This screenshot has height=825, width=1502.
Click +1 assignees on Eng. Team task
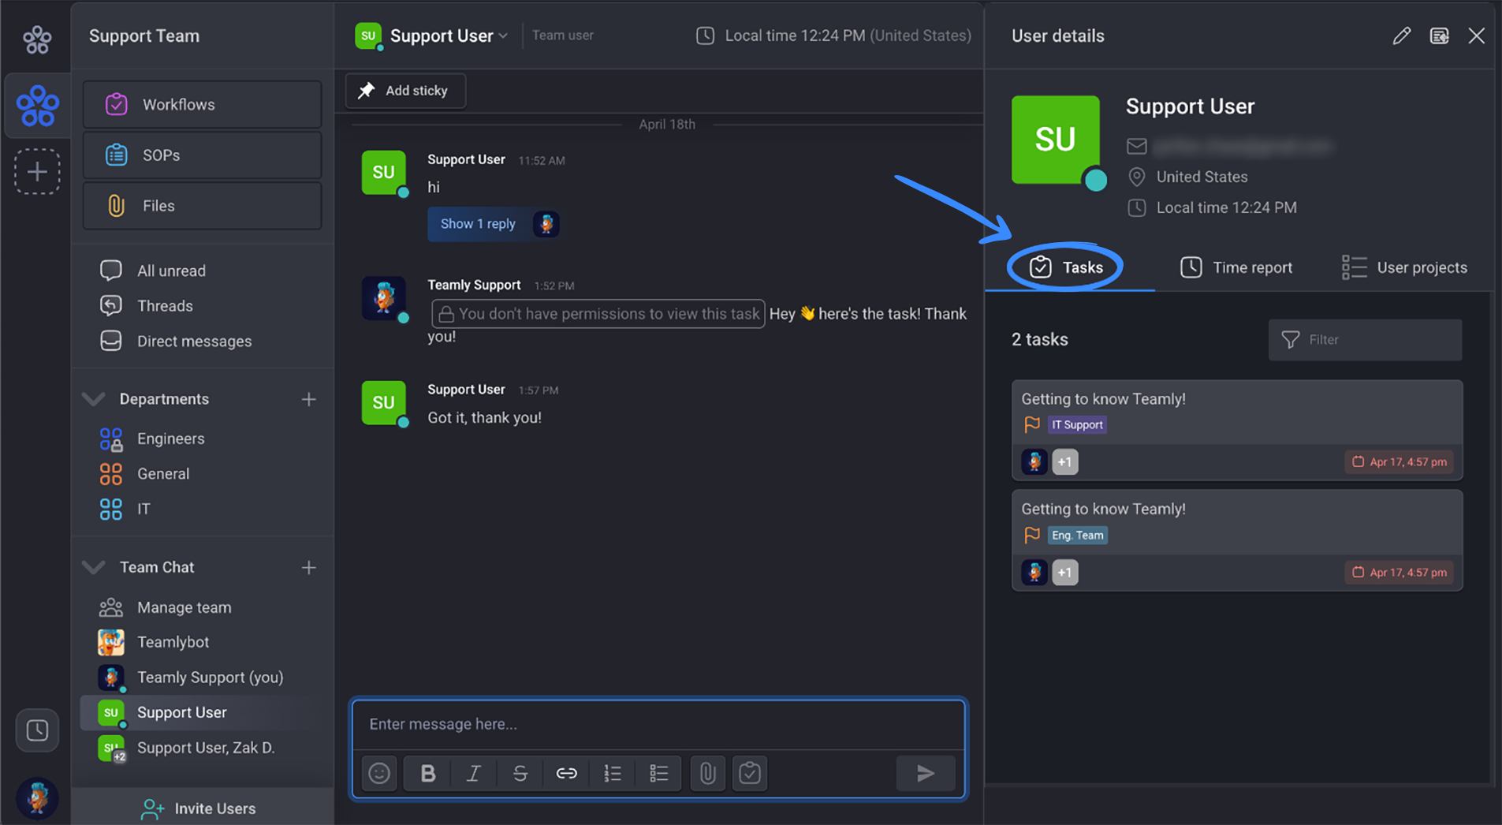coord(1065,573)
